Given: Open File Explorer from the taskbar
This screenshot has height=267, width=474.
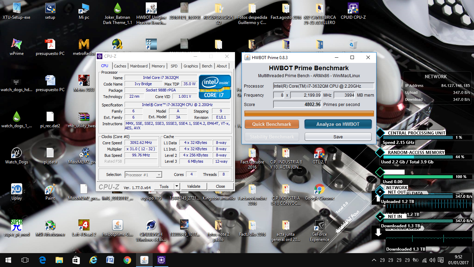Looking at the screenshot, I should (x=59, y=260).
